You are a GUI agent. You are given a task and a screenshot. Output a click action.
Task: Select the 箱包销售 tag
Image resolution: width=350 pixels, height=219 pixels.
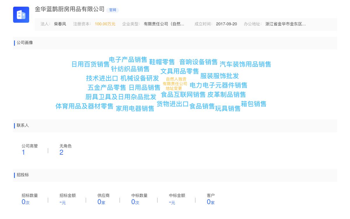[x=254, y=104]
